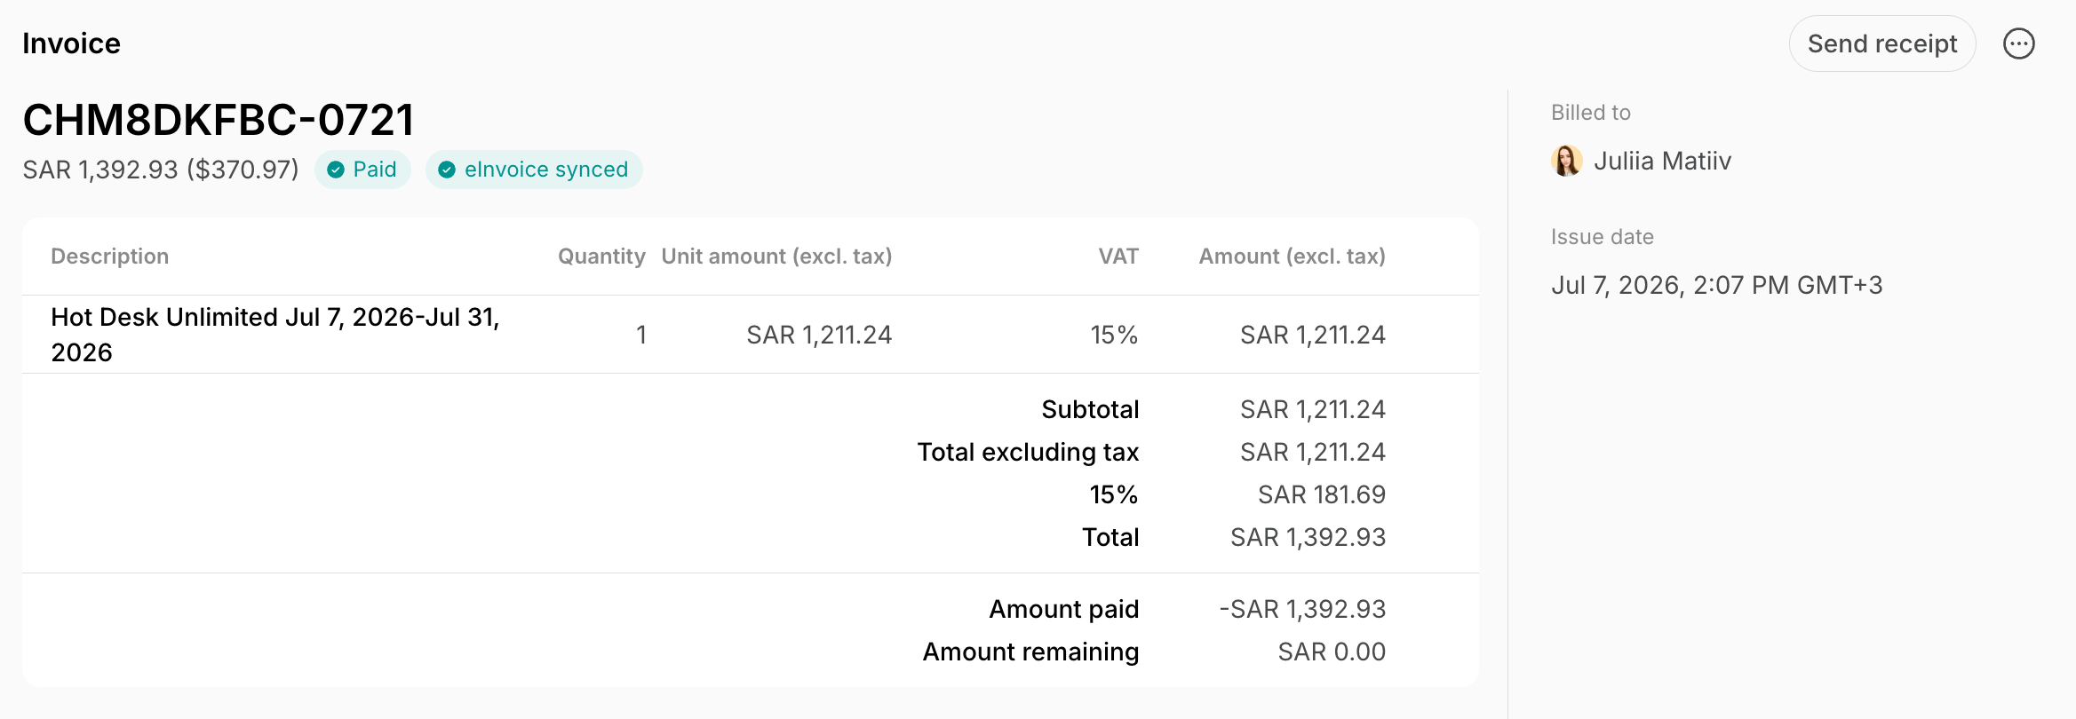The width and height of the screenshot is (2076, 719).
Task: Click the Amount (excl. tax) column header
Action: click(1293, 257)
